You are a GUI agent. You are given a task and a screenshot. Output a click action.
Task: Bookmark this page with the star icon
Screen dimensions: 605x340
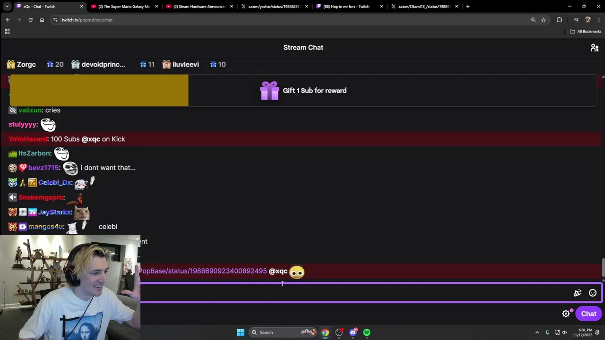(544, 20)
